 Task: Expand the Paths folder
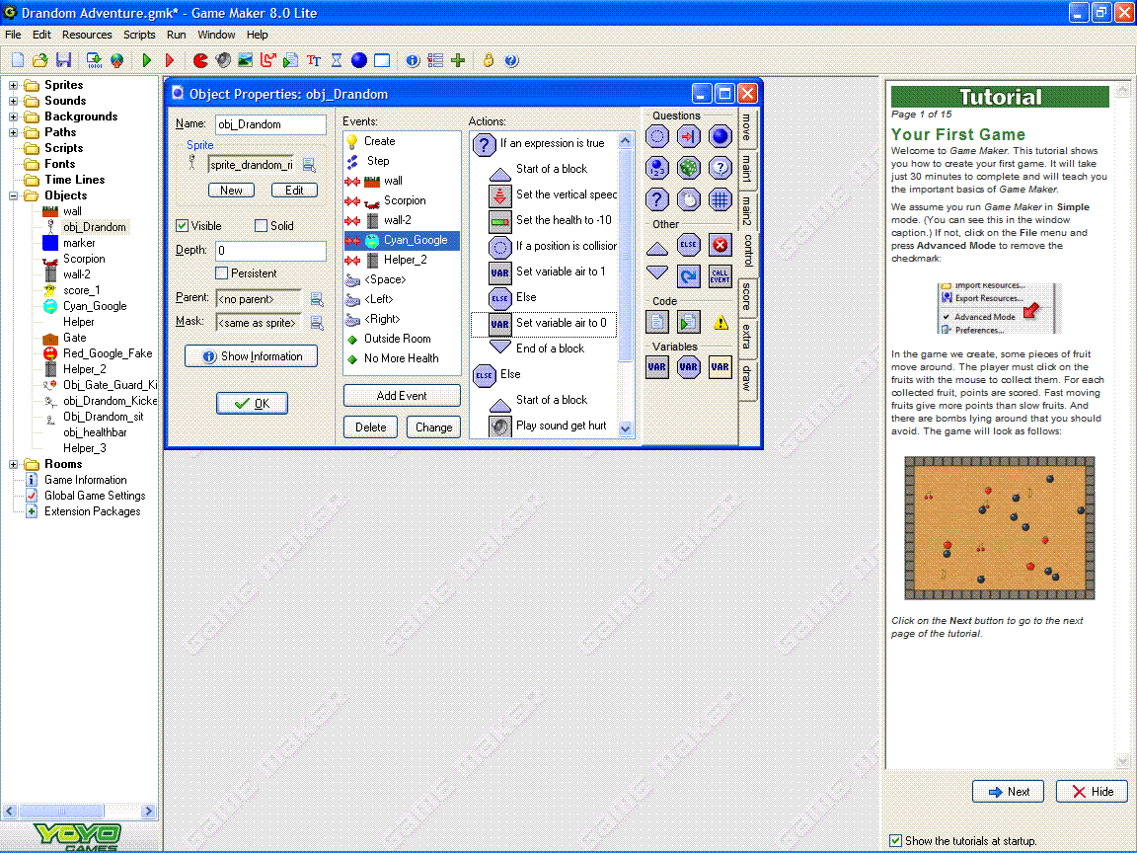(13, 132)
